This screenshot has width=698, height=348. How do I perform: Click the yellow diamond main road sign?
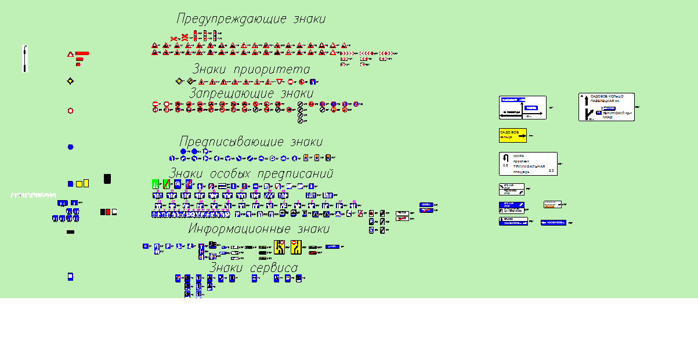pos(70,81)
